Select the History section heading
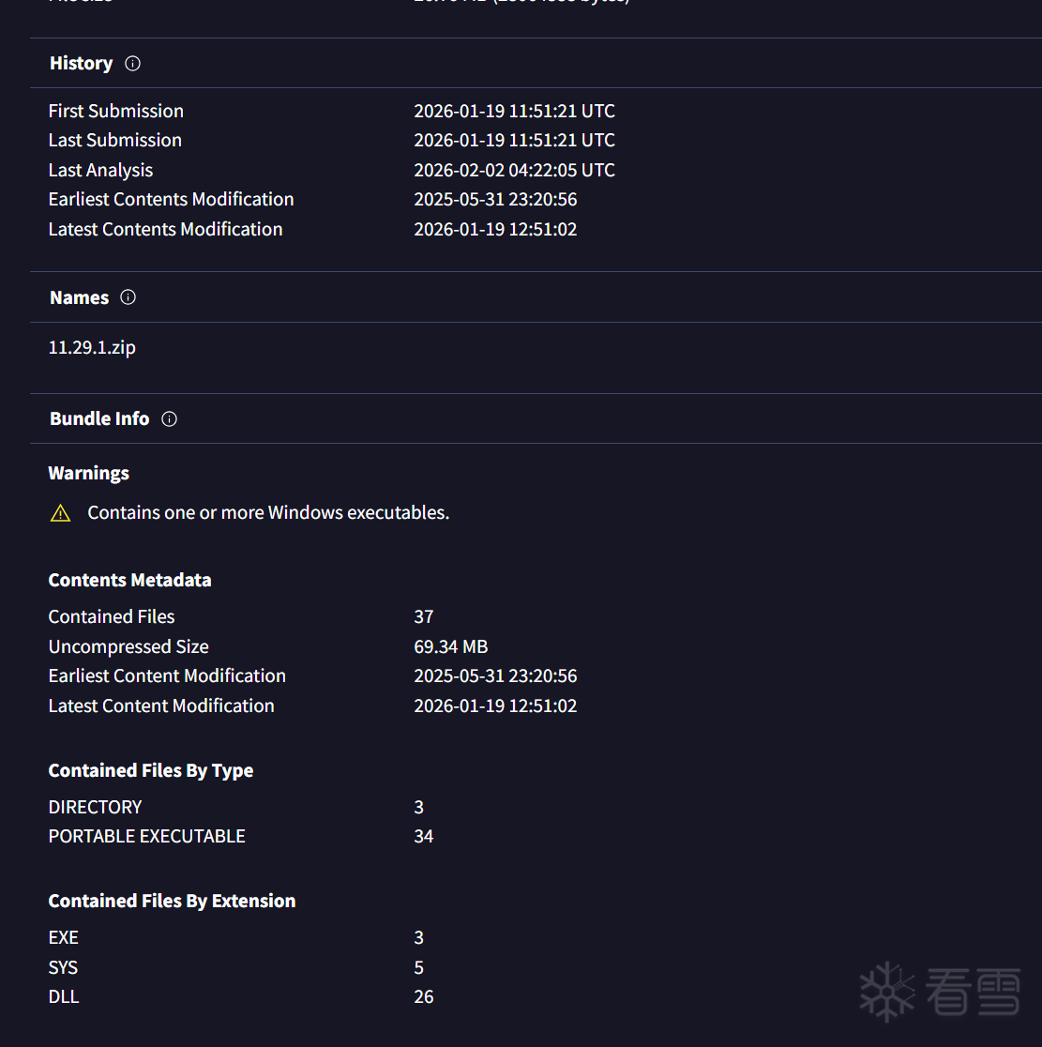The height and width of the screenshot is (1047, 1042). (x=81, y=64)
